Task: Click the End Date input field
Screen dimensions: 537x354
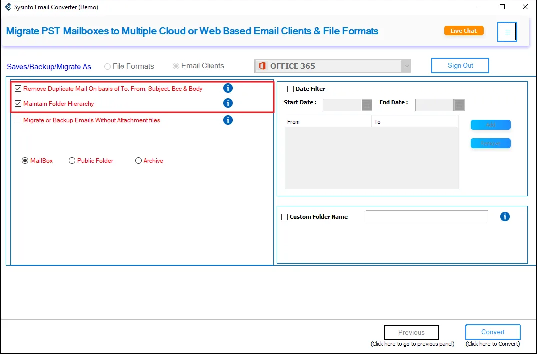Action: click(434, 105)
